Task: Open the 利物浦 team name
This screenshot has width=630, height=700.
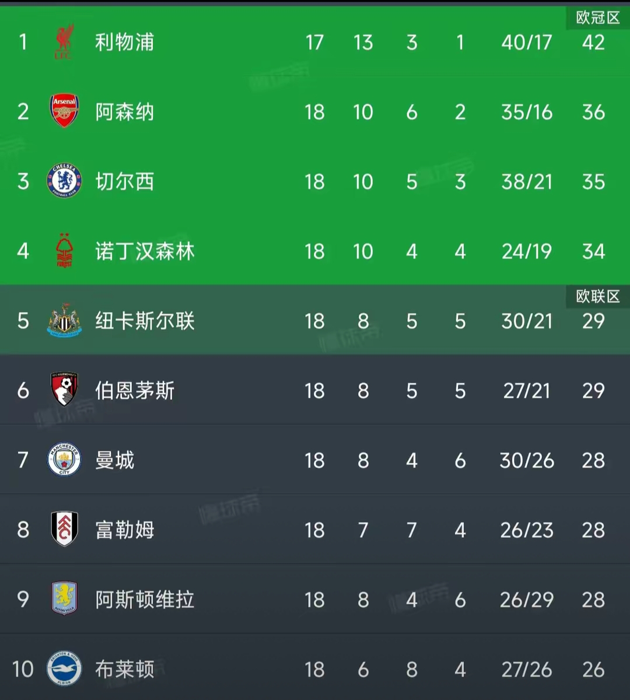Action: point(125,42)
